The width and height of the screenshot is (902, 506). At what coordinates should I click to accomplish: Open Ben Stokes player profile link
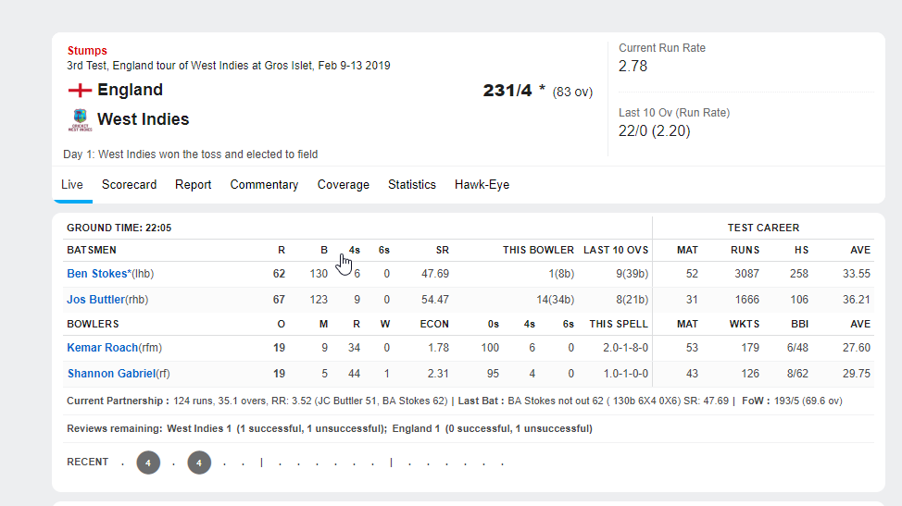pos(99,274)
